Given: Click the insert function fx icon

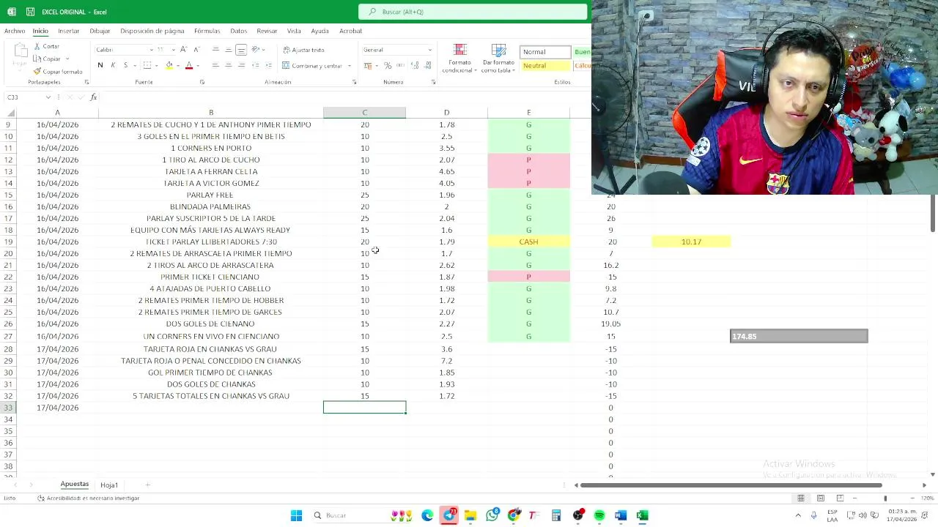Looking at the screenshot, I should [x=94, y=97].
